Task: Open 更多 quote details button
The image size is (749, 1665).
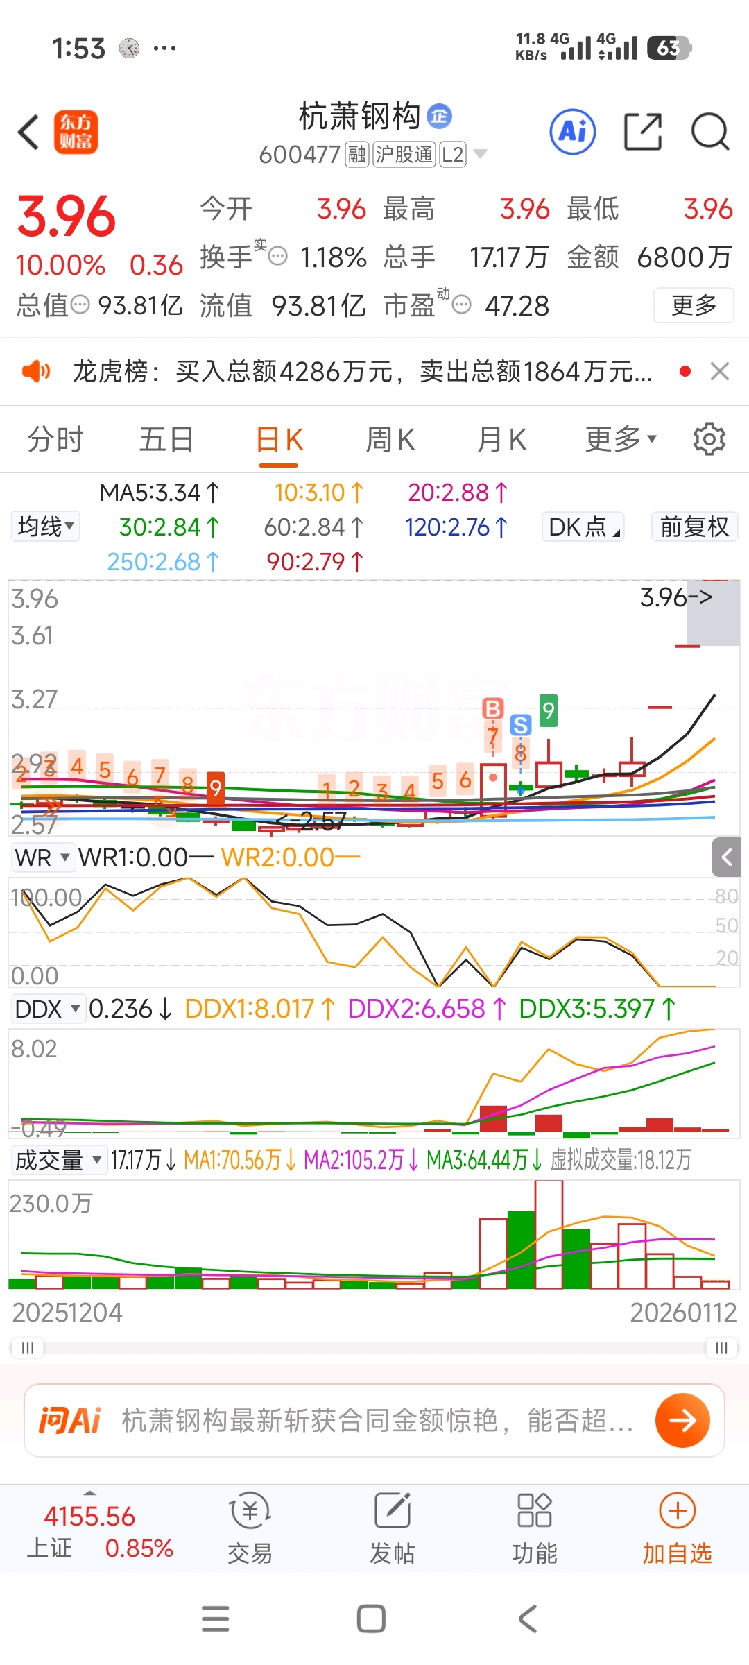Action: click(694, 305)
